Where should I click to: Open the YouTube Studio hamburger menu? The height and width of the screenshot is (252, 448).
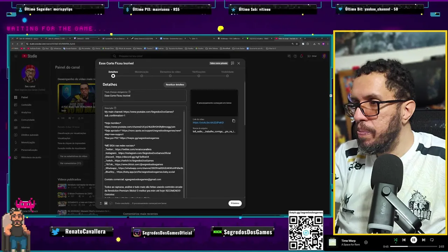[x=16, y=56]
